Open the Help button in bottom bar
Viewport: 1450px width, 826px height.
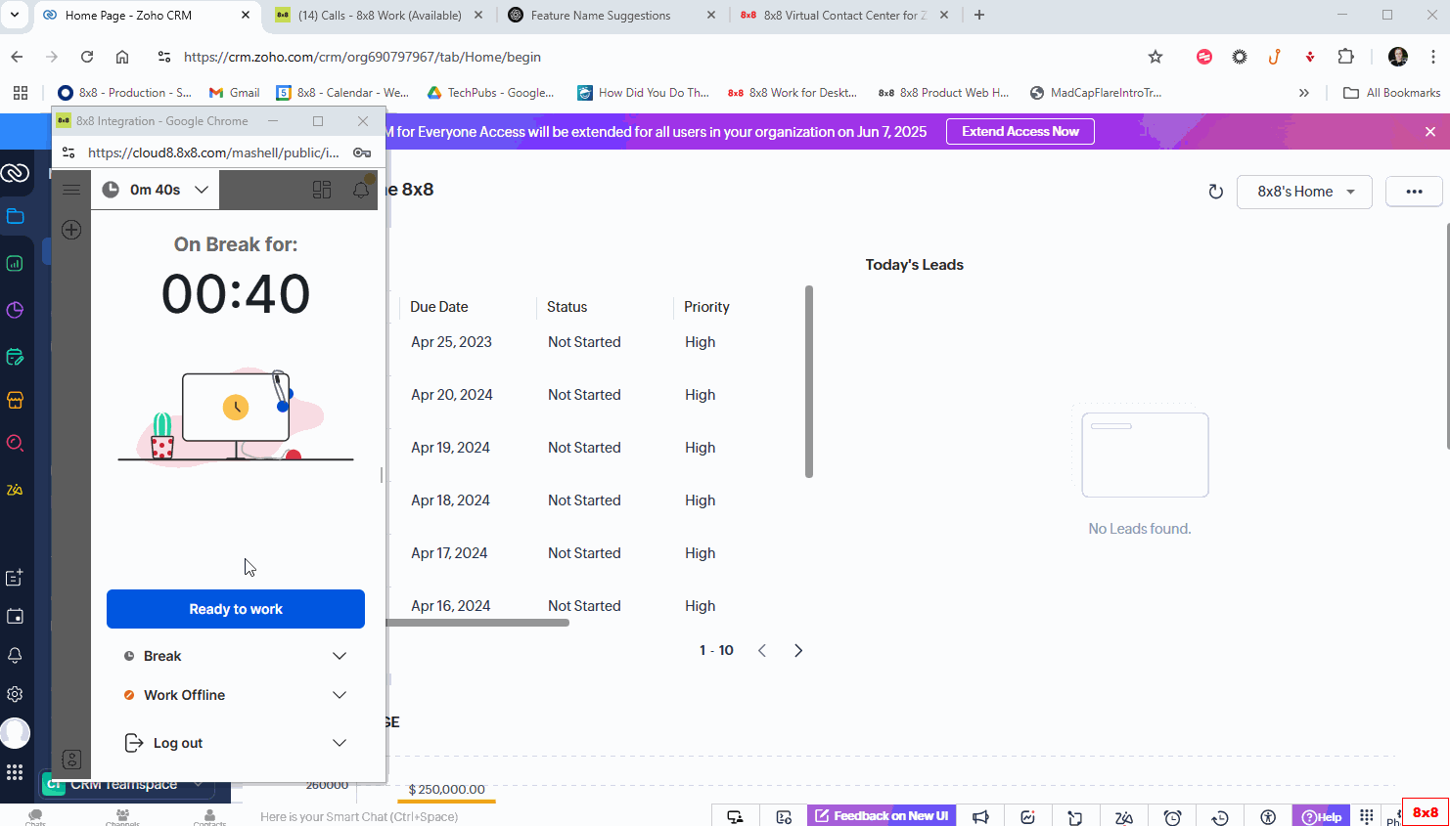point(1321,816)
